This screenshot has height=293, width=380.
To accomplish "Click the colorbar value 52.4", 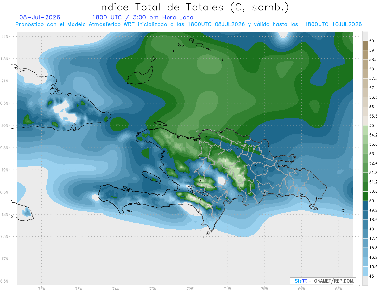I will (x=373, y=163).
